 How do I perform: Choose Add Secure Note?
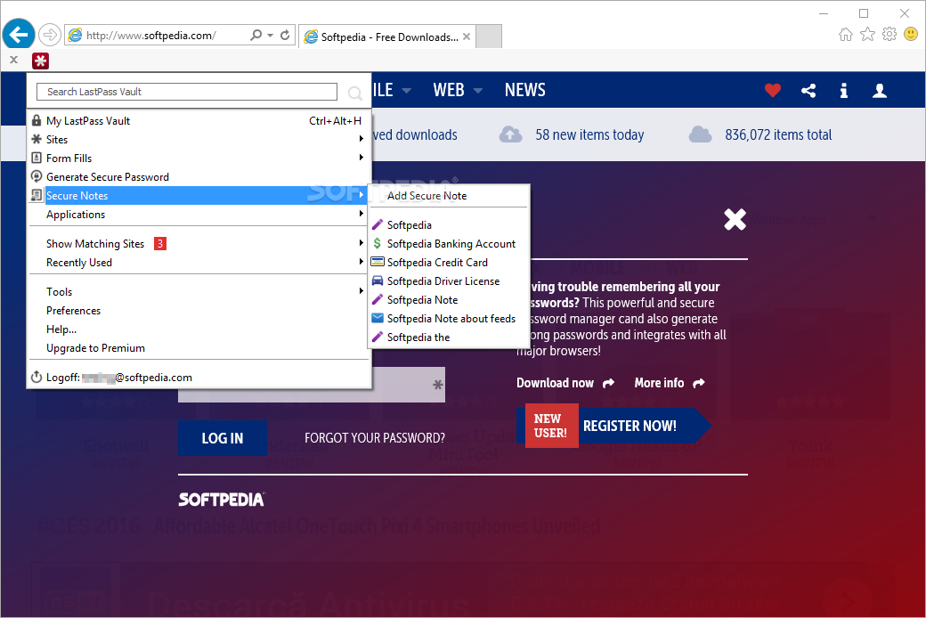[448, 196]
